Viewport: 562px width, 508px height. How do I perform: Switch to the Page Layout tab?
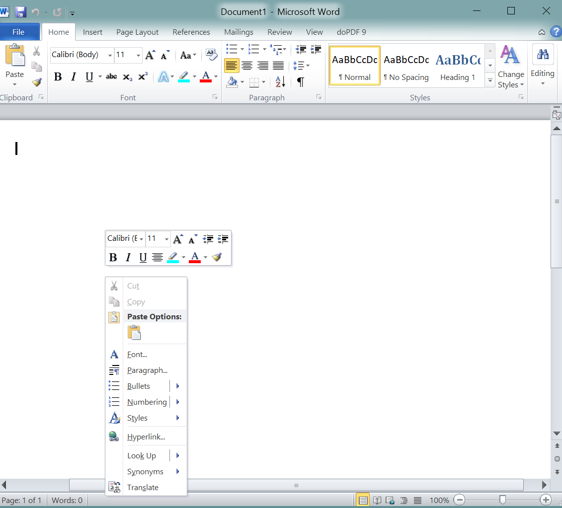pyautogui.click(x=137, y=32)
